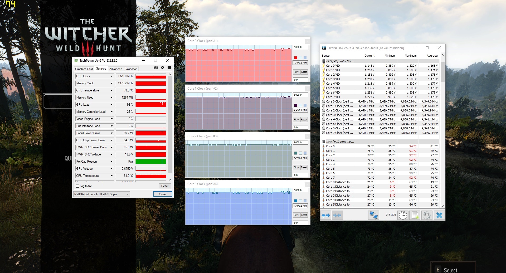Open the Video Engine Load dropdown

click(111, 119)
